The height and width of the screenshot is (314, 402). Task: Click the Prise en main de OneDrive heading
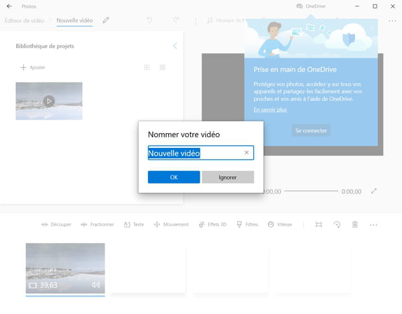[x=295, y=70]
